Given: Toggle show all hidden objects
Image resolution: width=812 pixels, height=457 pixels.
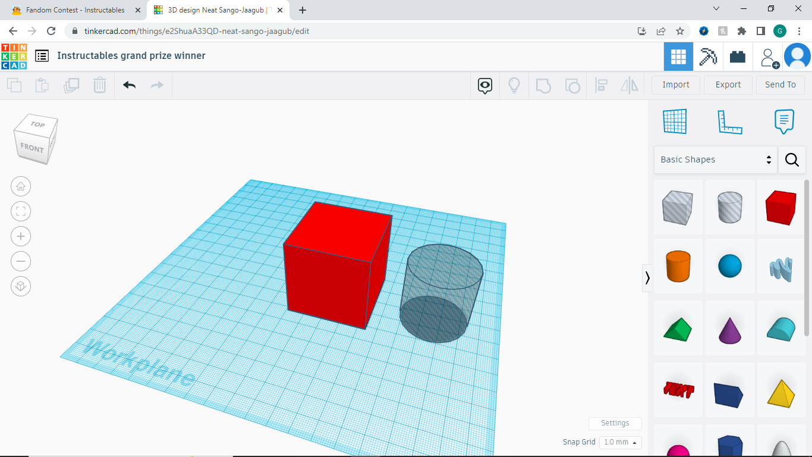Looking at the screenshot, I should pos(484,85).
